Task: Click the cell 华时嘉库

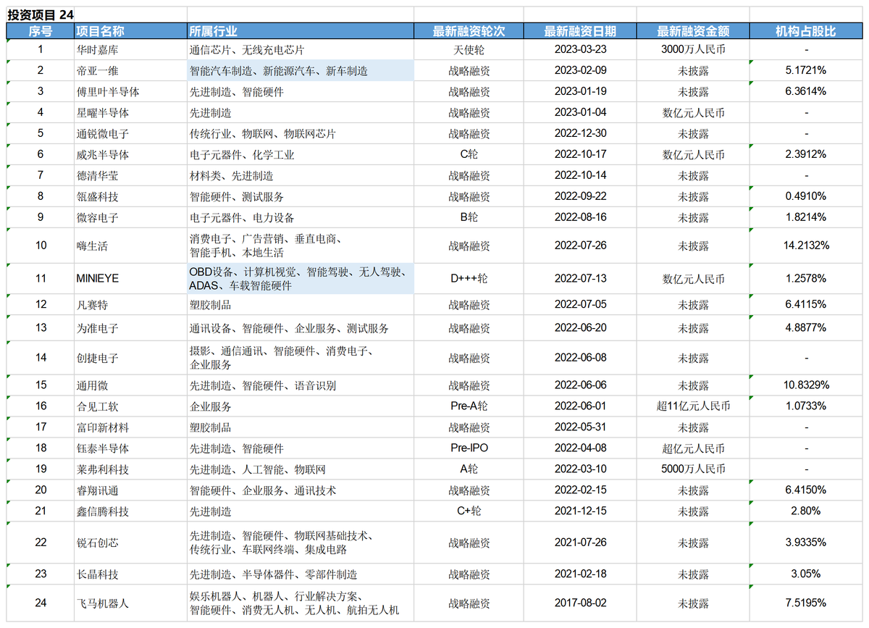Action: [x=130, y=50]
